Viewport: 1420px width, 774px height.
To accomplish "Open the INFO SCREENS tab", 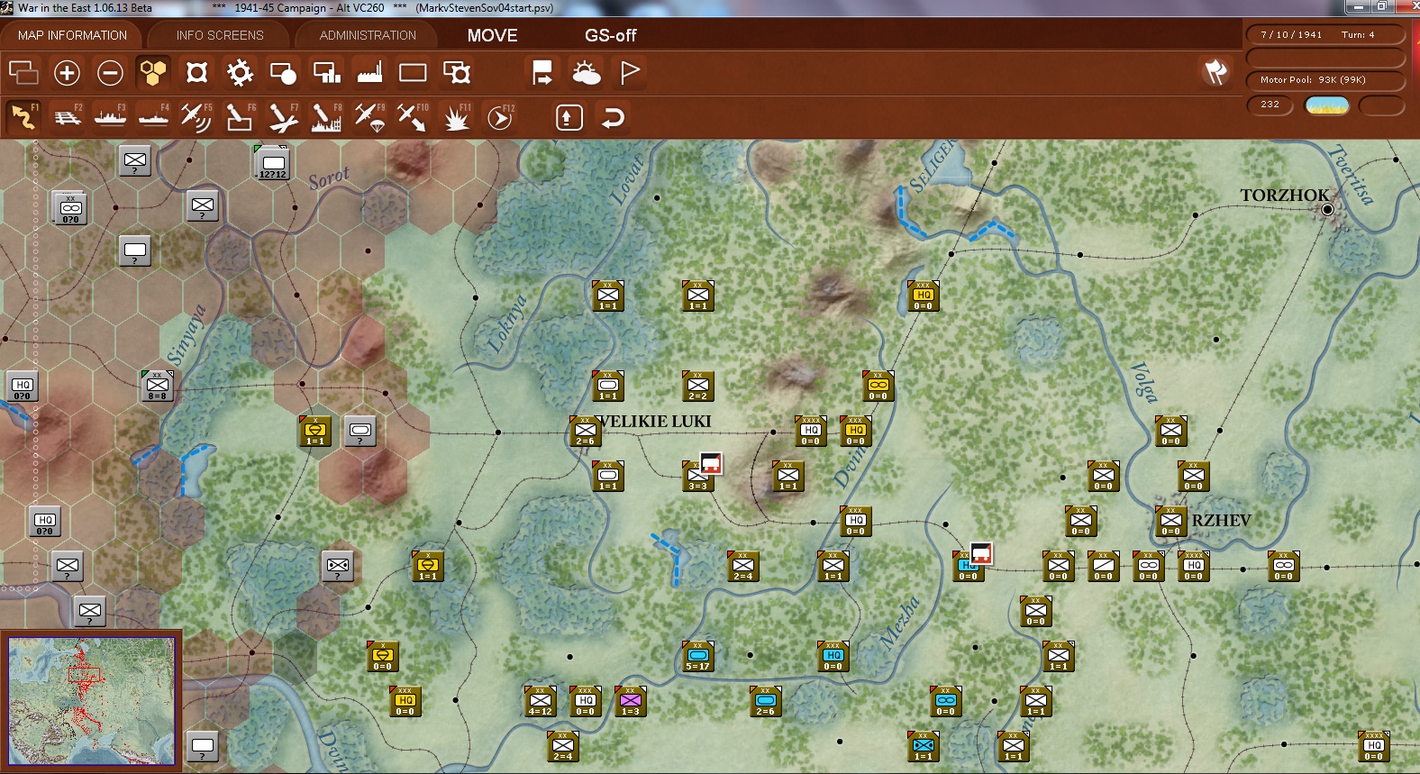I will 220,35.
